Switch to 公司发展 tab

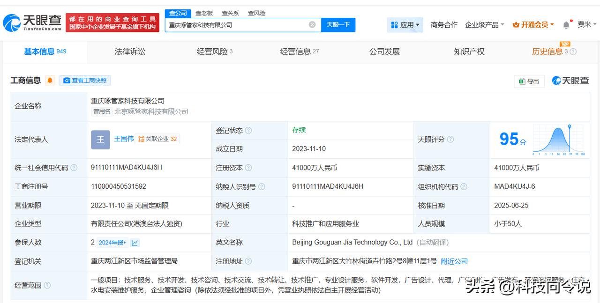click(384, 52)
